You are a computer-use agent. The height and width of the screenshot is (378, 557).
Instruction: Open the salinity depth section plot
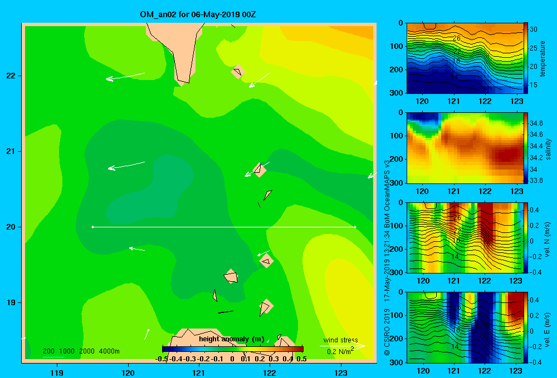pyautogui.click(x=465, y=148)
